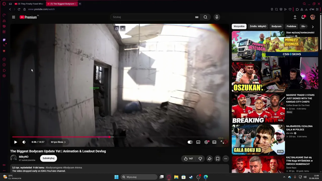322x181 pixels.
Task: Open YouTube hamburger guide menu
Action: point(14,17)
